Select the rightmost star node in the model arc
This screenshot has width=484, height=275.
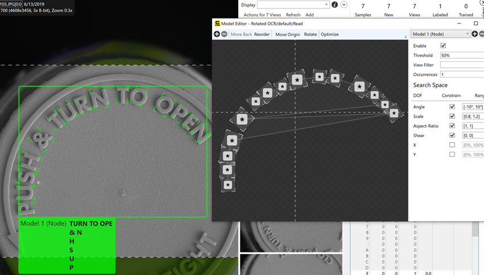pos(394,113)
